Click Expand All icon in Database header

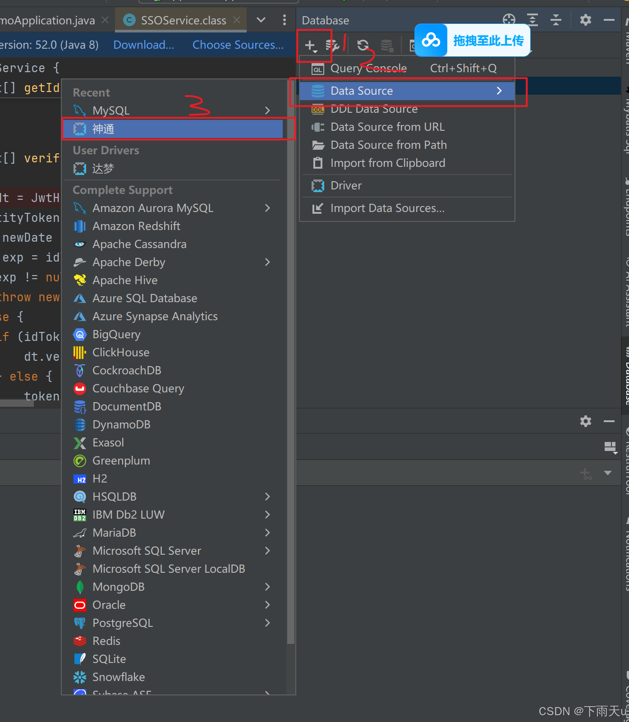point(533,20)
